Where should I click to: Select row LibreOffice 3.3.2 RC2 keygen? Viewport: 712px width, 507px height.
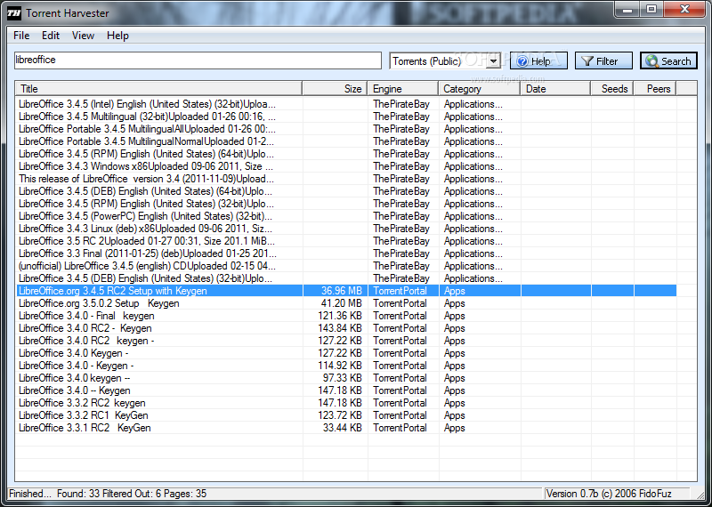346,403
